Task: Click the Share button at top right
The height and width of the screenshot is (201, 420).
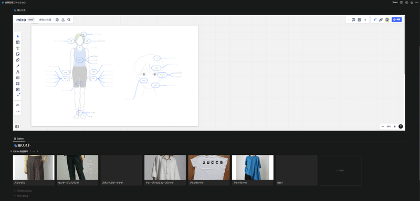Action: click(x=395, y=3)
